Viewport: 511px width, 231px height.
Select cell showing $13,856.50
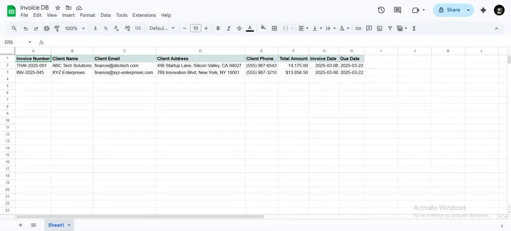coord(294,73)
